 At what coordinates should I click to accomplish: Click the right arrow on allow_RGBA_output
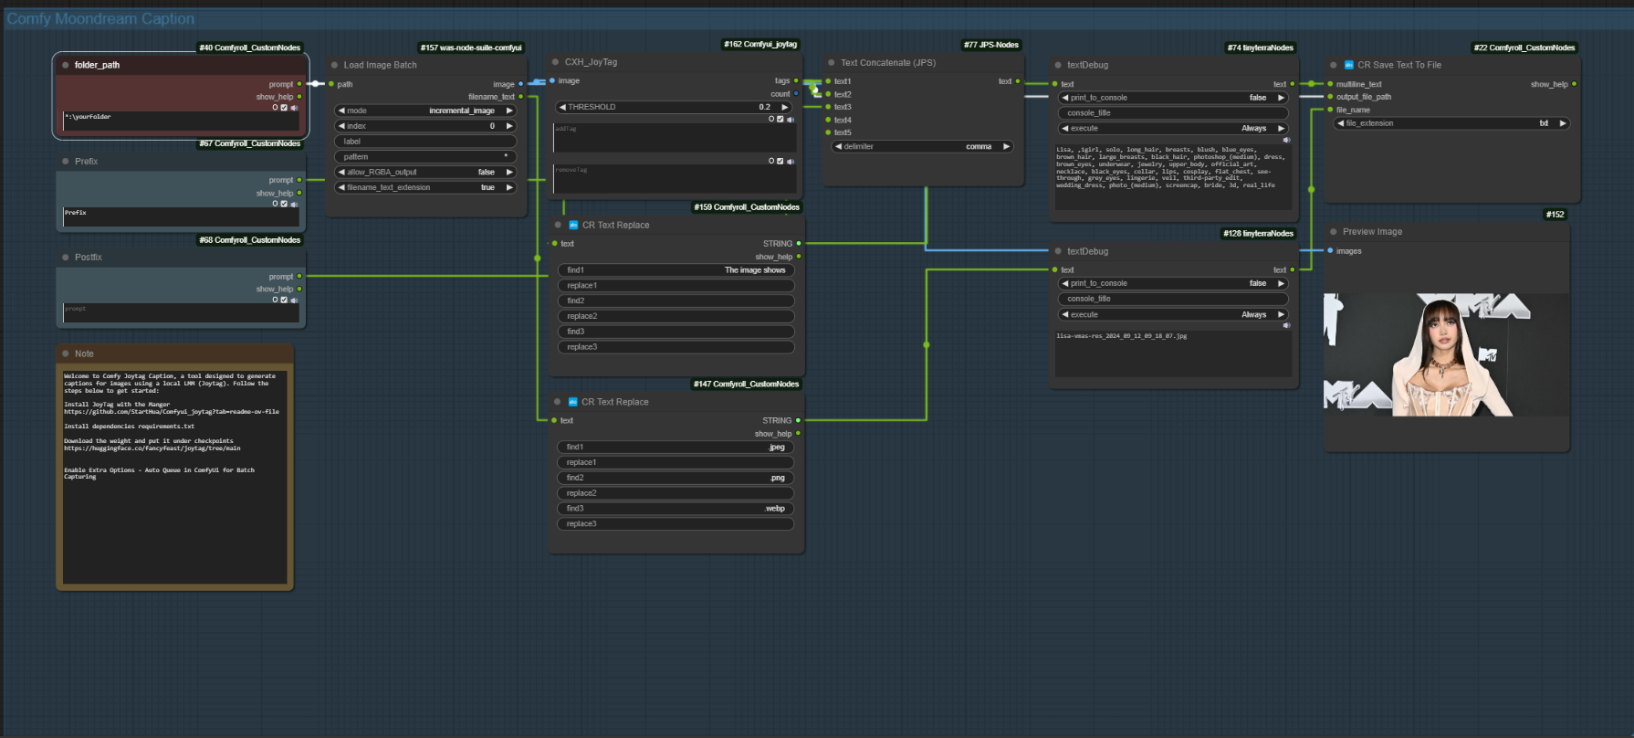(x=509, y=172)
